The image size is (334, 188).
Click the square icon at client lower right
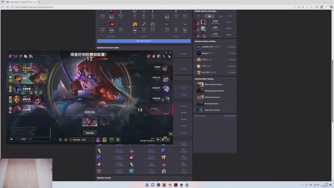click(170, 134)
